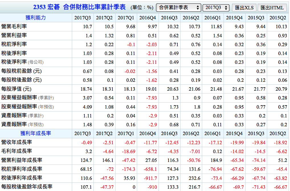Click the 每股稅前盈餘 (元) row label
This screenshot has height=191, width=290.
(x=21, y=71)
